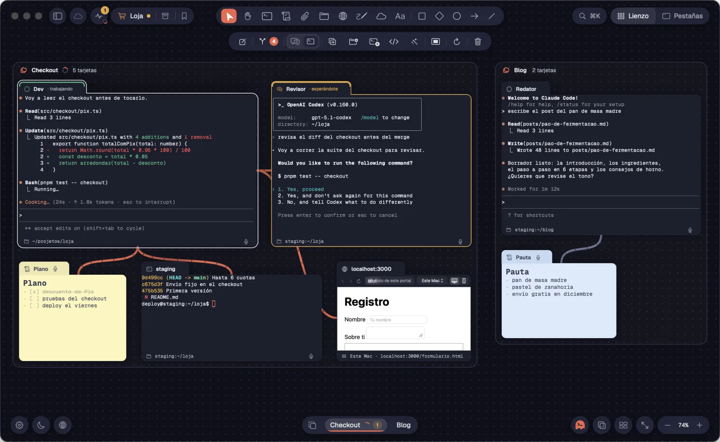Image resolution: width=720 pixels, height=442 pixels.
Task: Click the trash delete icon
Action: (x=477, y=41)
